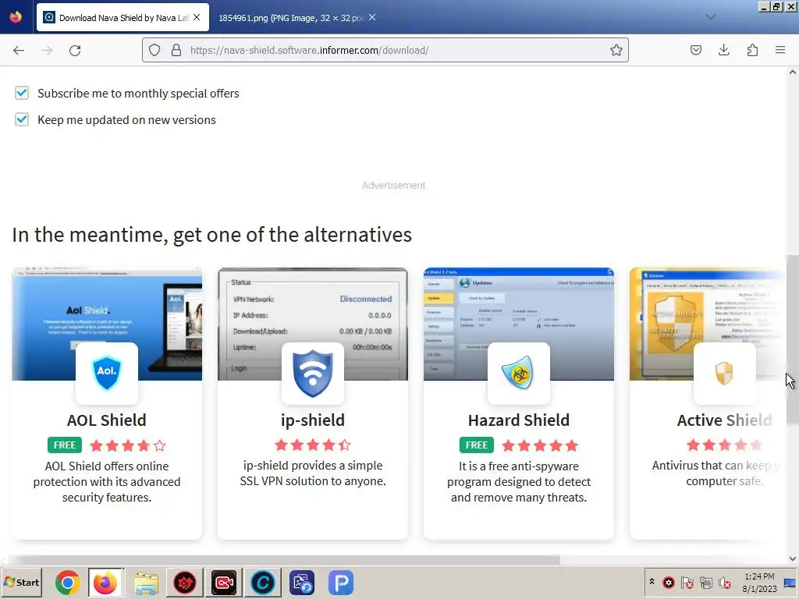Click AOL Shield description text

click(107, 482)
